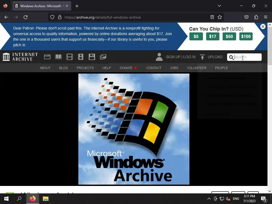Open a new browser tab

click(x=77, y=6)
